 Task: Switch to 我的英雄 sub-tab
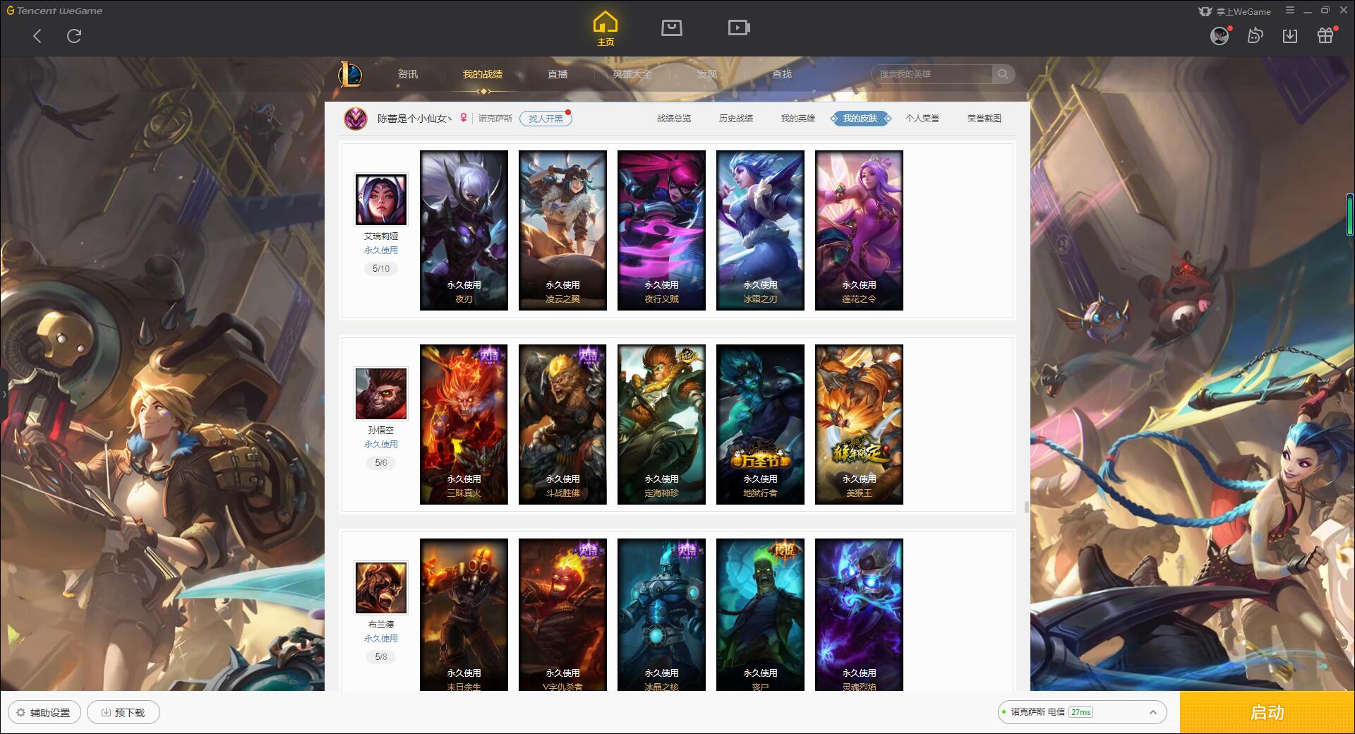tap(798, 119)
